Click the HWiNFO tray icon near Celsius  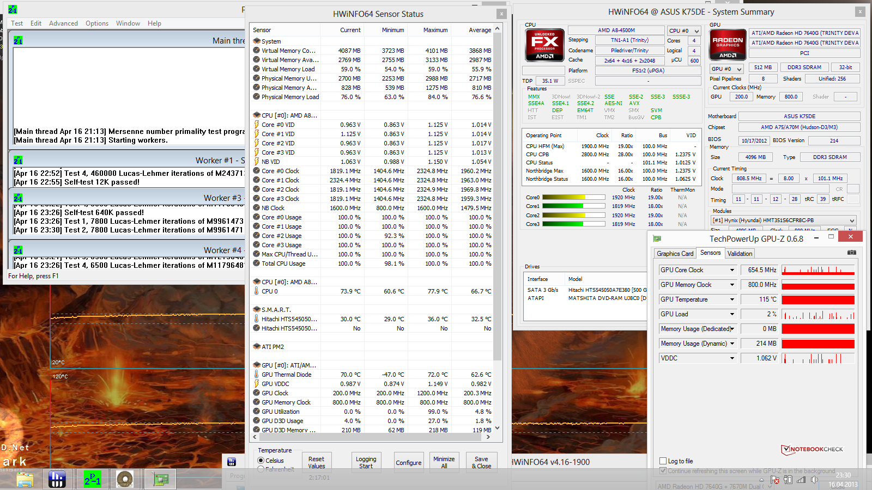232,462
